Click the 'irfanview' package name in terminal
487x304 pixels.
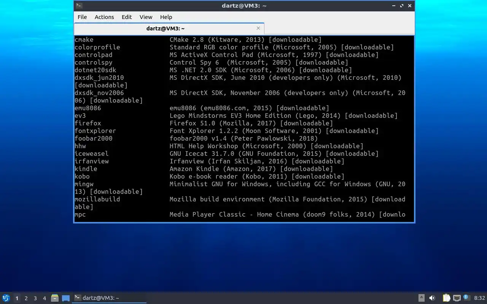tap(92, 161)
